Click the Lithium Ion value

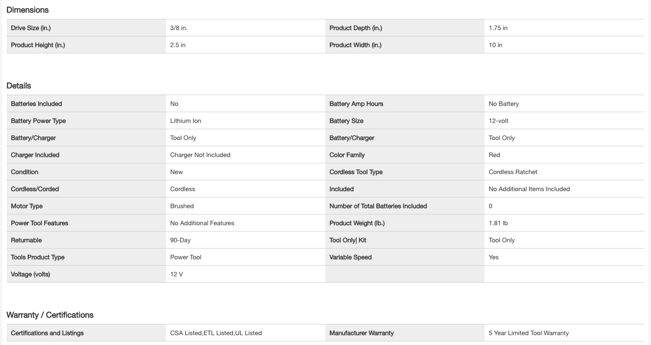(x=186, y=121)
